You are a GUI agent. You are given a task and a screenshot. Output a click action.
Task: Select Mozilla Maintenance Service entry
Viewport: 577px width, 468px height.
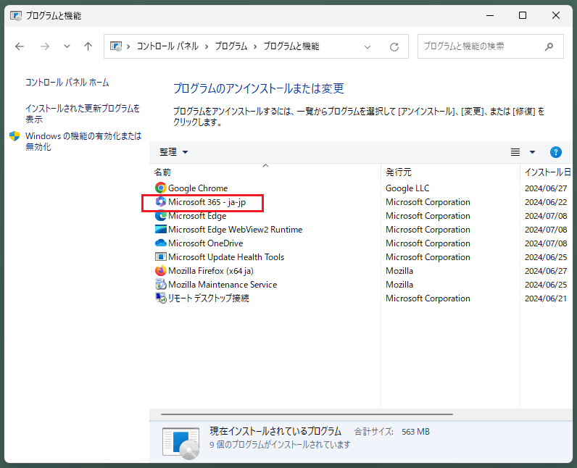pyautogui.click(x=223, y=285)
